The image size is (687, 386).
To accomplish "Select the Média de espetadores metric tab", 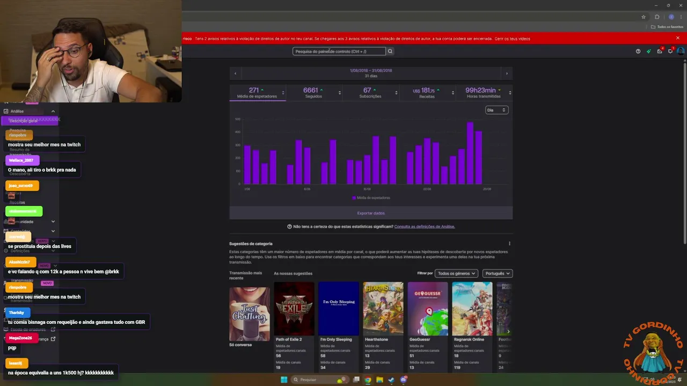I will [x=257, y=93].
